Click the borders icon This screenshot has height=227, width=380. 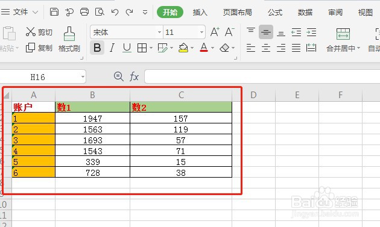click(142, 48)
